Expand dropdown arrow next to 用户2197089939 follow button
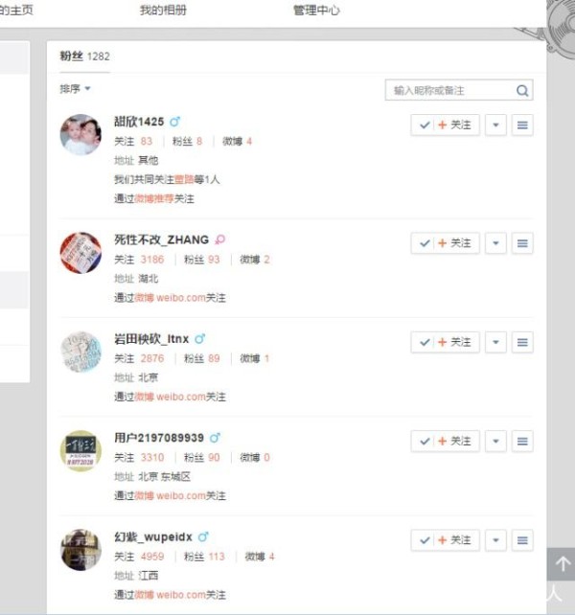 point(495,442)
